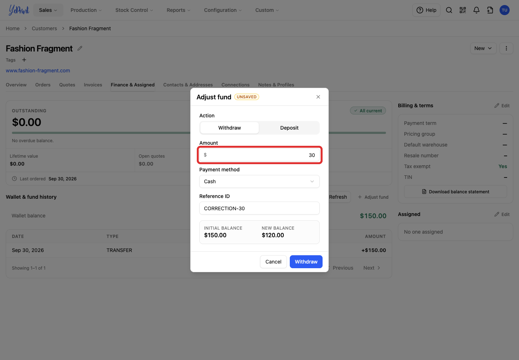Open the Help button

[426, 10]
